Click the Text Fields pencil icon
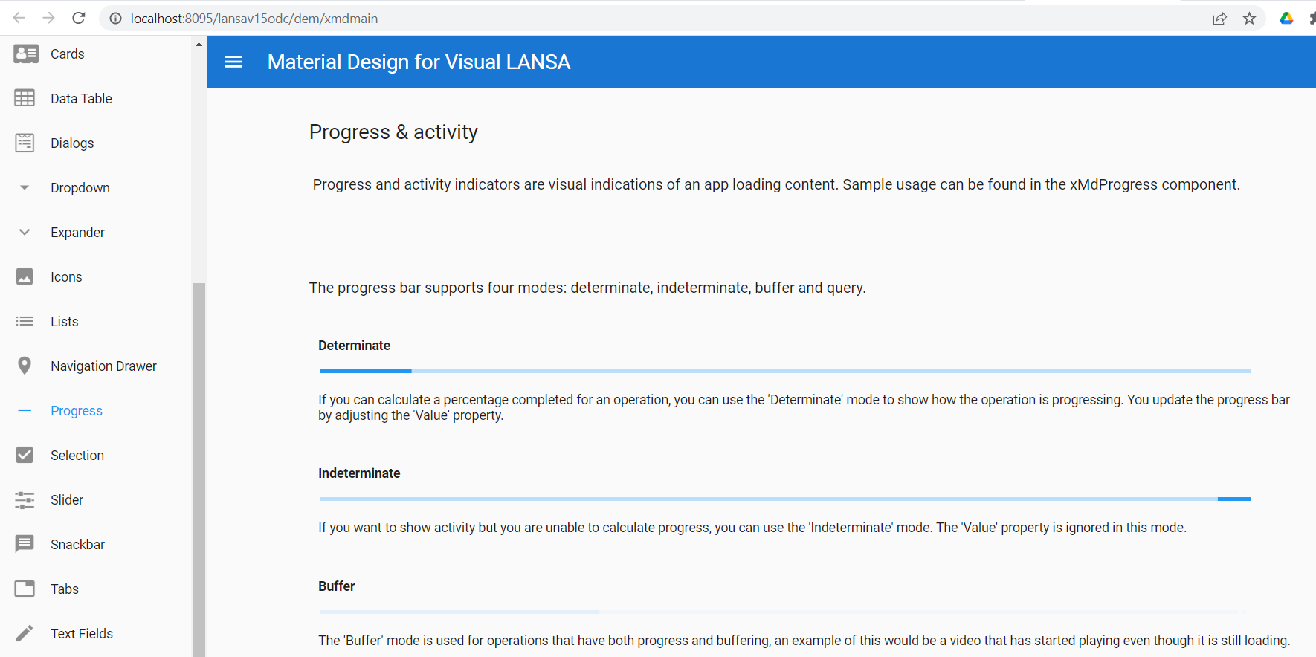Image resolution: width=1316 pixels, height=657 pixels. pos(25,633)
